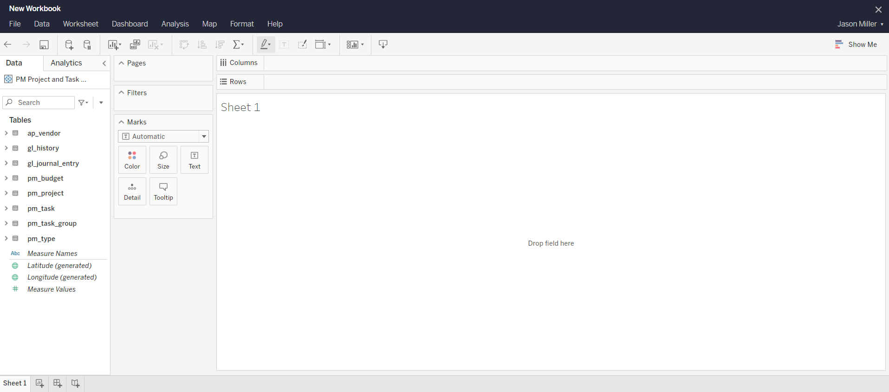889x392 pixels.
Task: Open the data pane view options arrow
Action: [x=101, y=103]
